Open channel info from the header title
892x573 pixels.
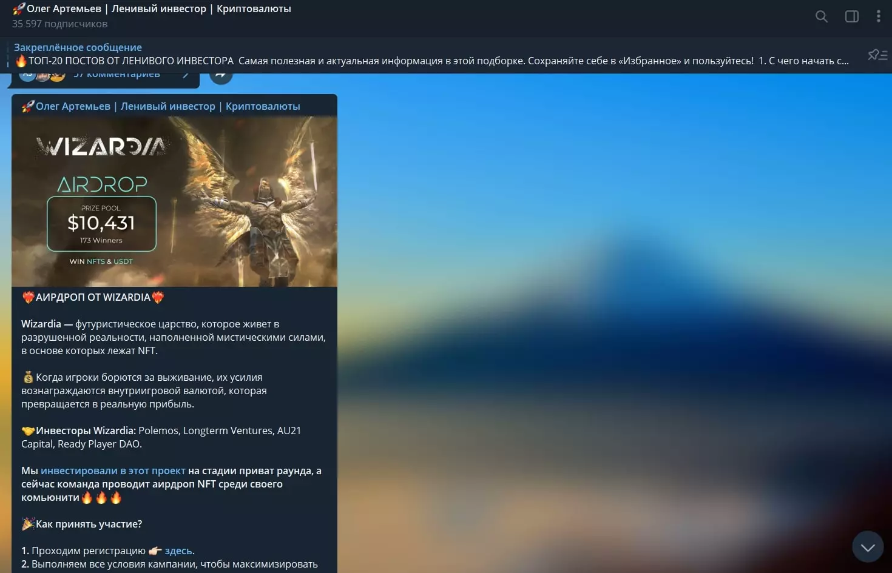(x=152, y=8)
